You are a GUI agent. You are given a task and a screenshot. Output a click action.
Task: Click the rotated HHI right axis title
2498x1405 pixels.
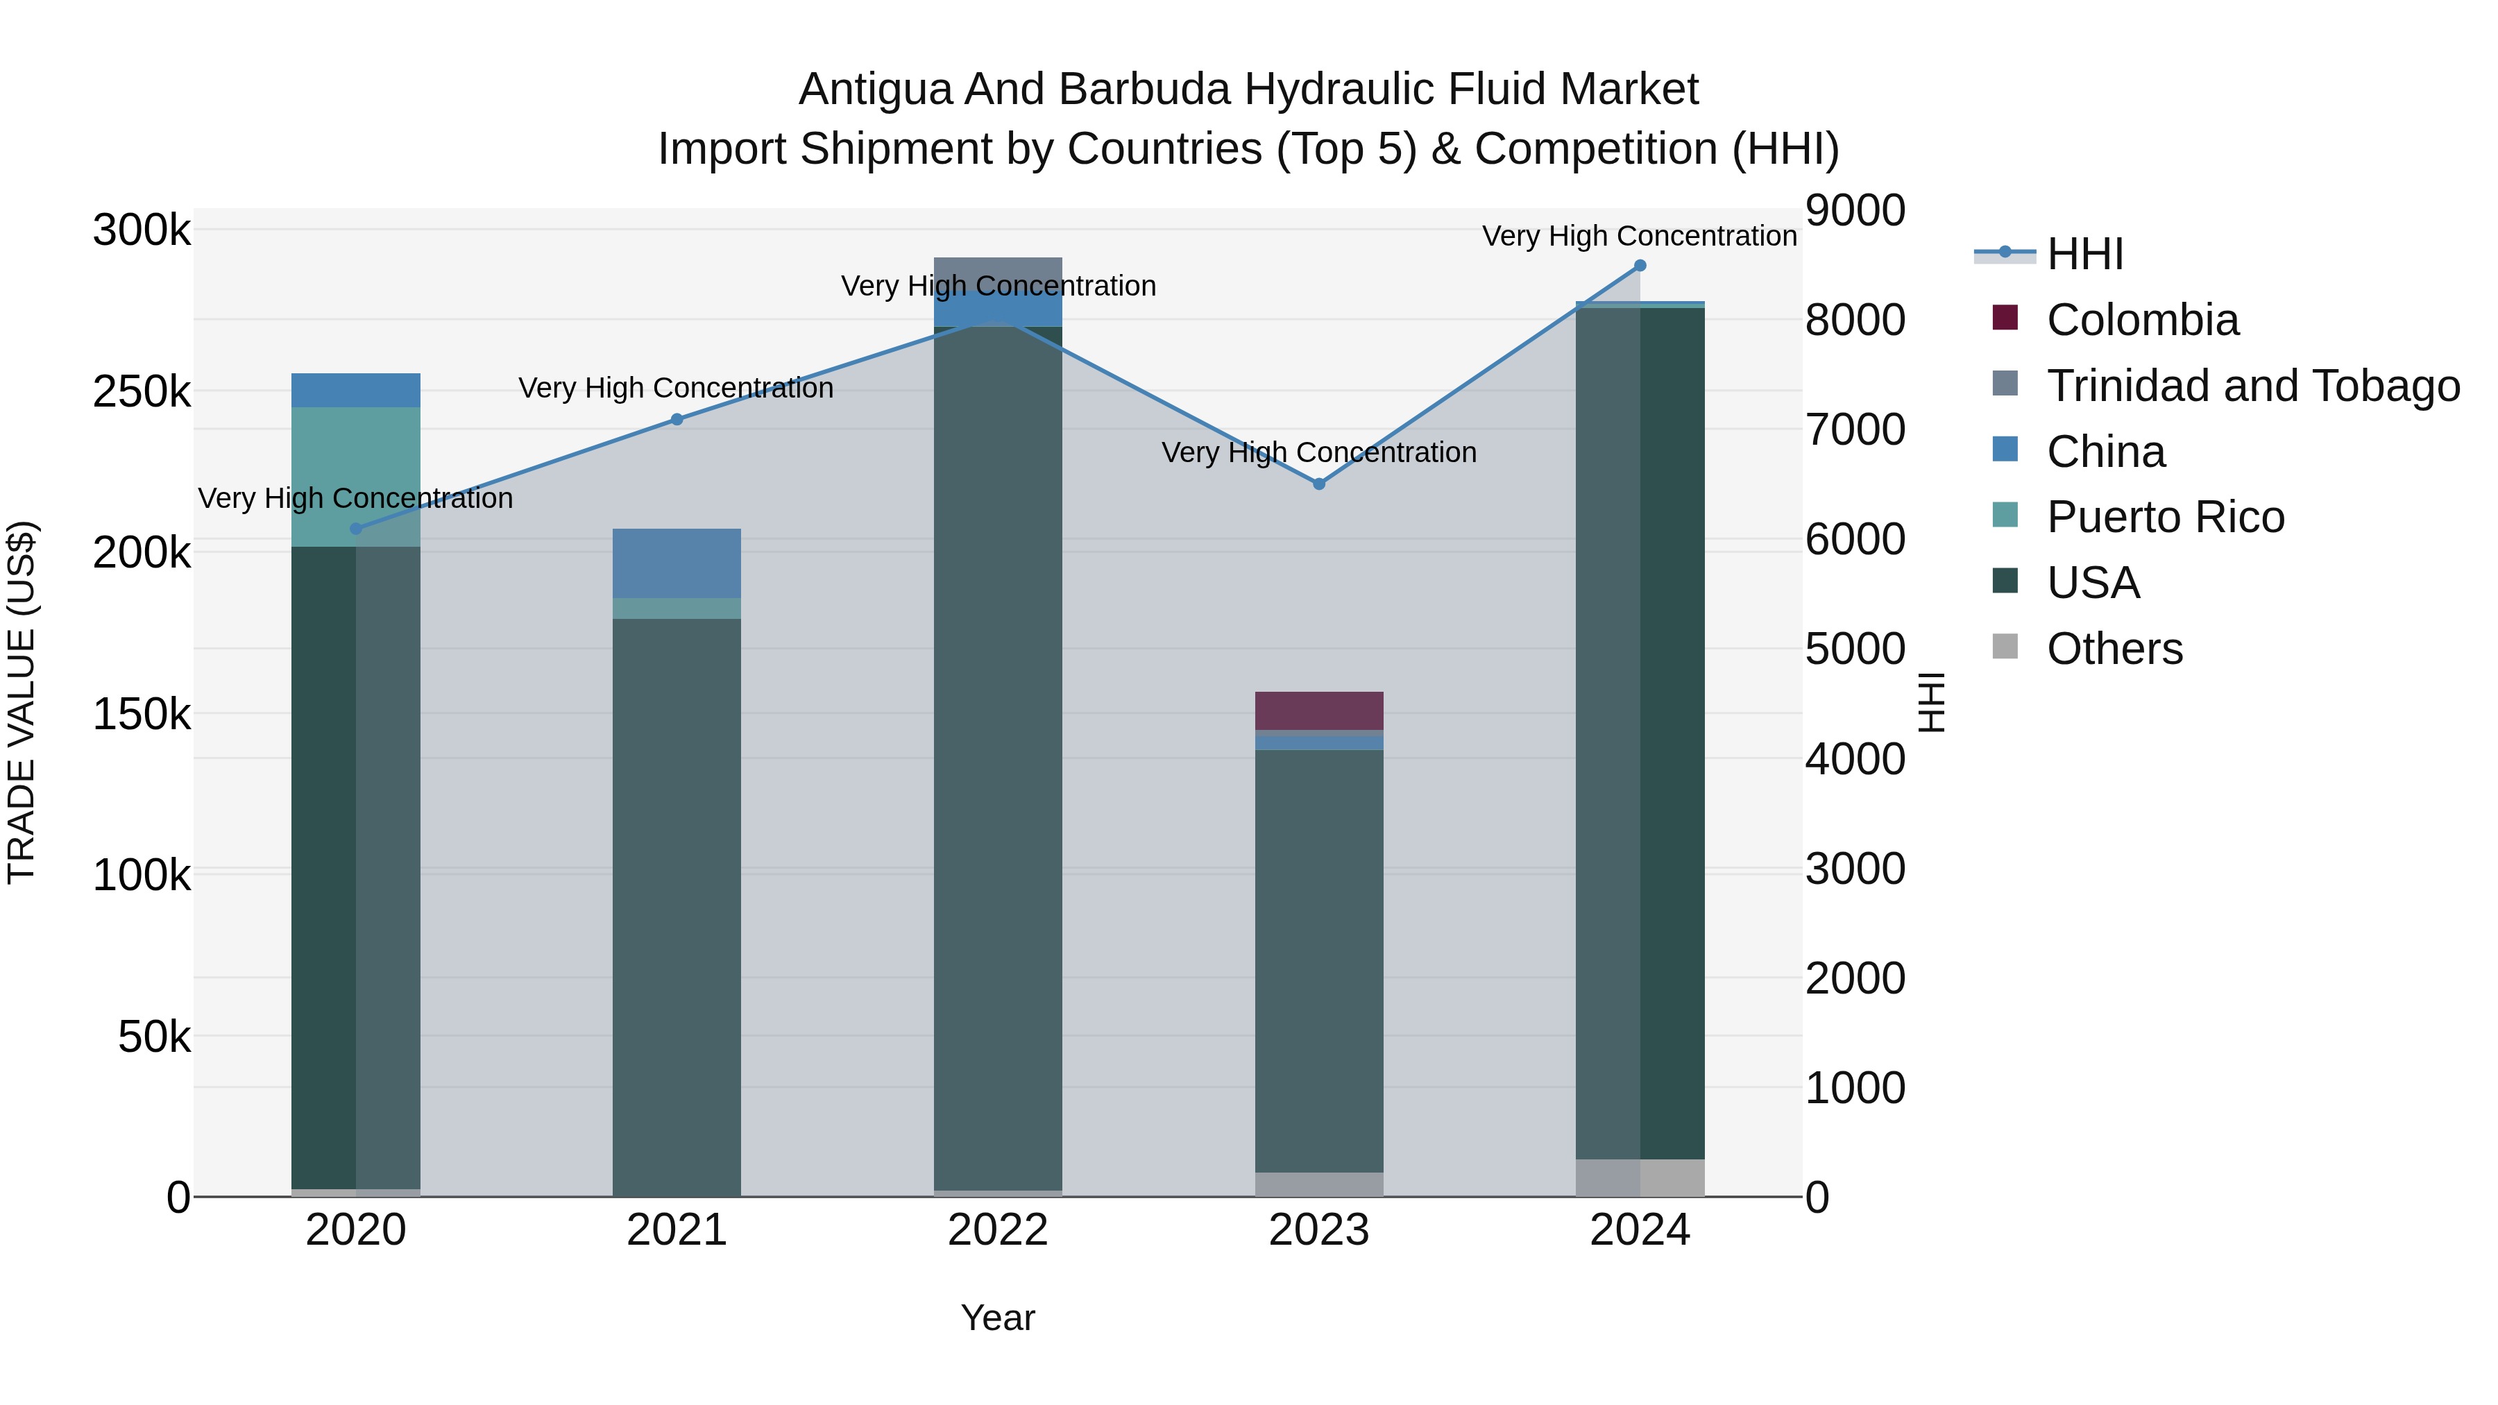tap(1932, 702)
